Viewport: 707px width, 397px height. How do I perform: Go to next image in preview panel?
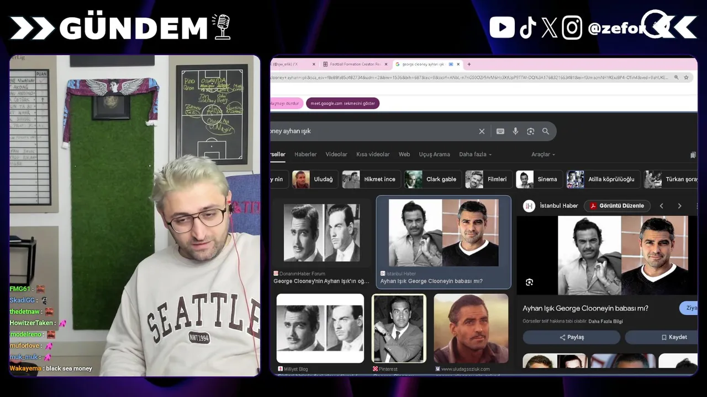pyautogui.click(x=679, y=206)
